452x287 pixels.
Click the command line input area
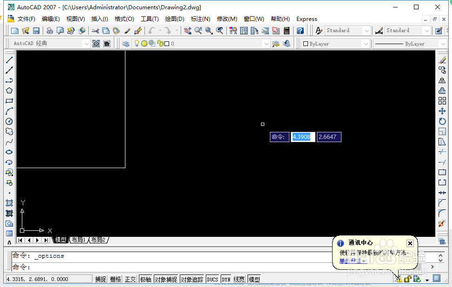click(173, 267)
